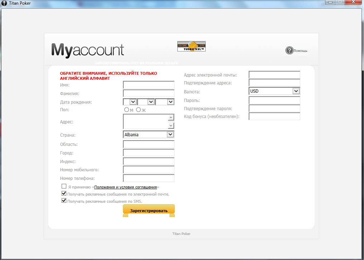Click the help question mark icon

pyautogui.click(x=289, y=50)
